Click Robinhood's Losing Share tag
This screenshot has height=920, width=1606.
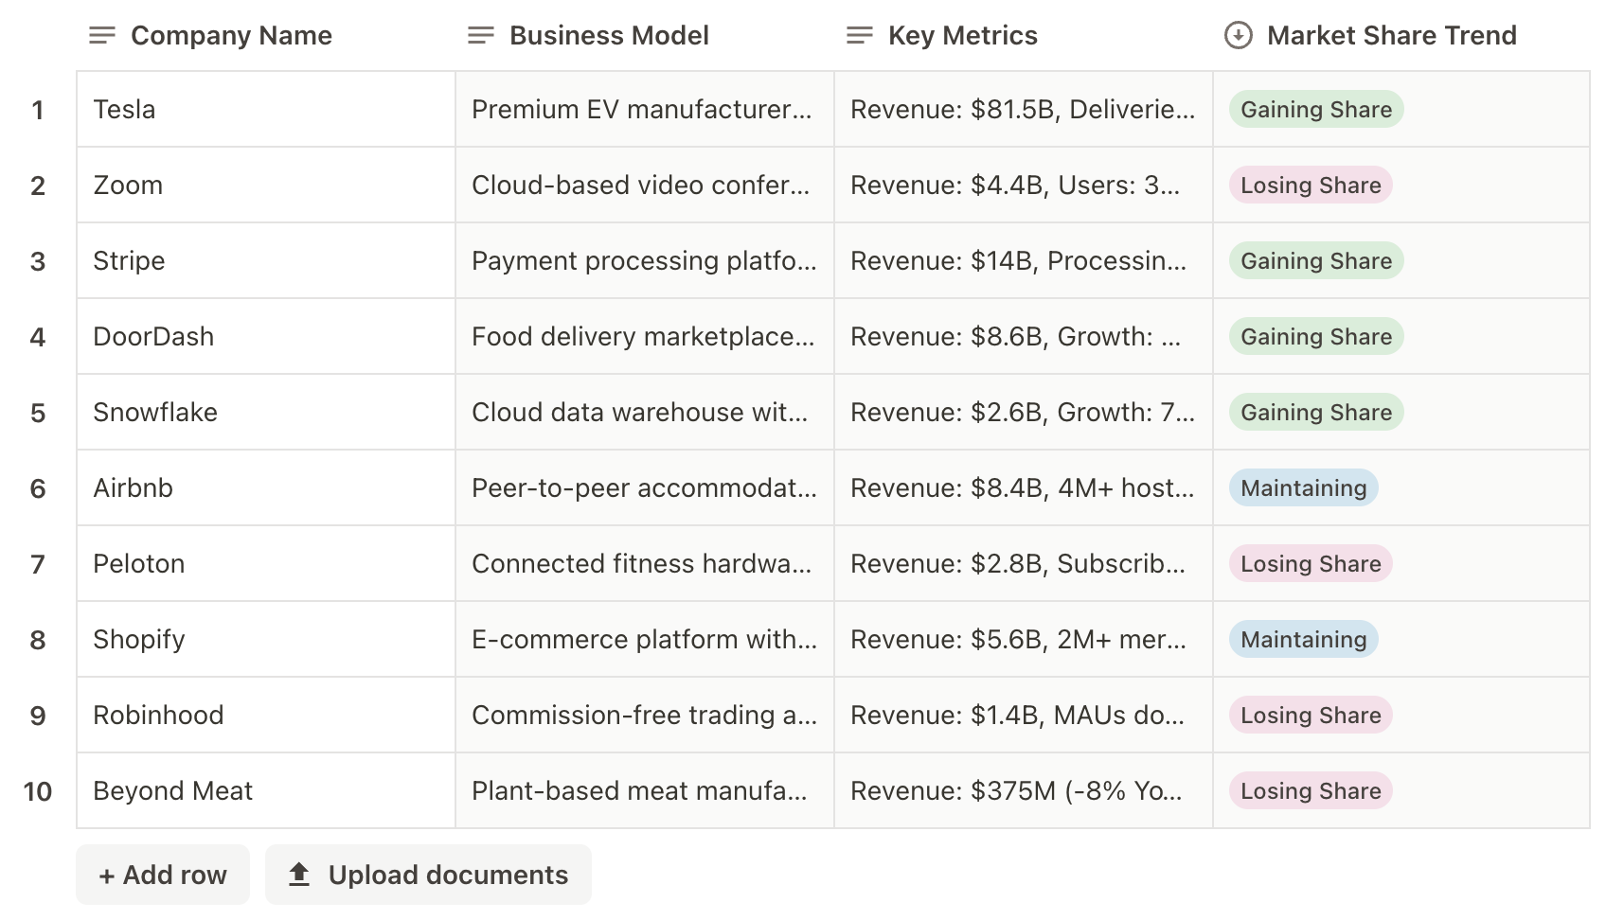(1311, 715)
